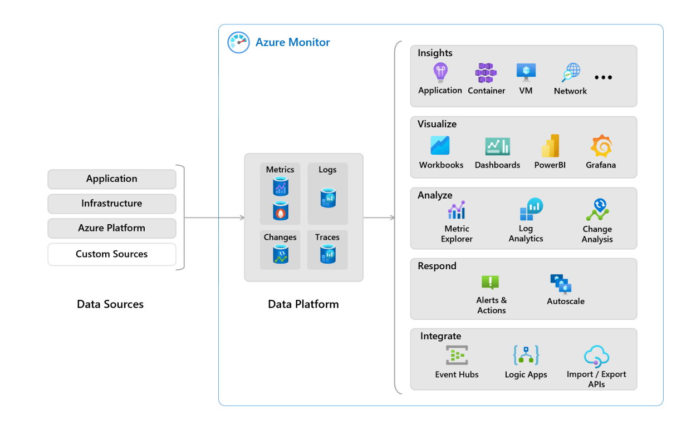Select the Autoscale icon
Viewport: 696px width, 435px height.
pyautogui.click(x=562, y=284)
